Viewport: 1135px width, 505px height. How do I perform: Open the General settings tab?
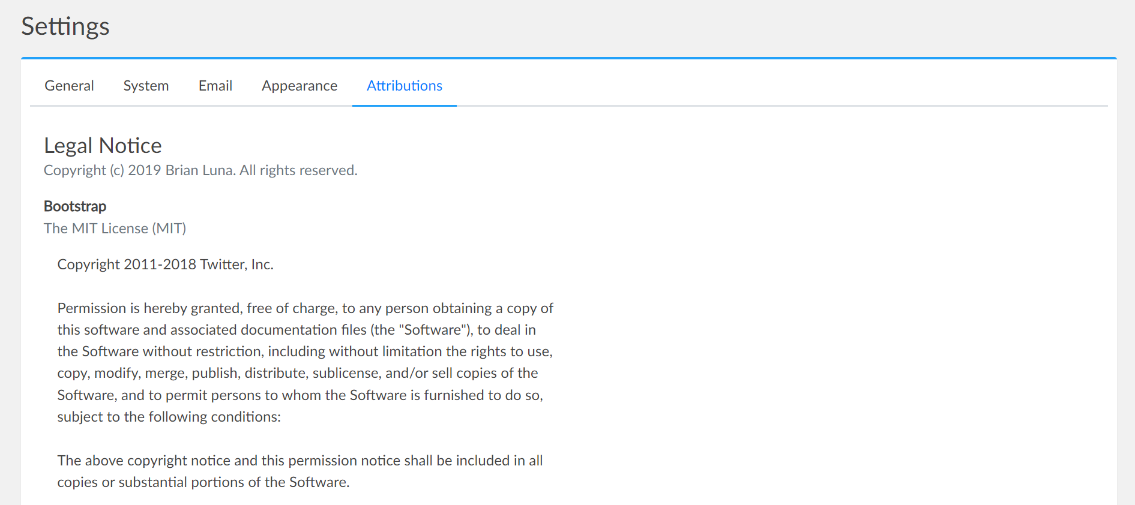coord(69,86)
